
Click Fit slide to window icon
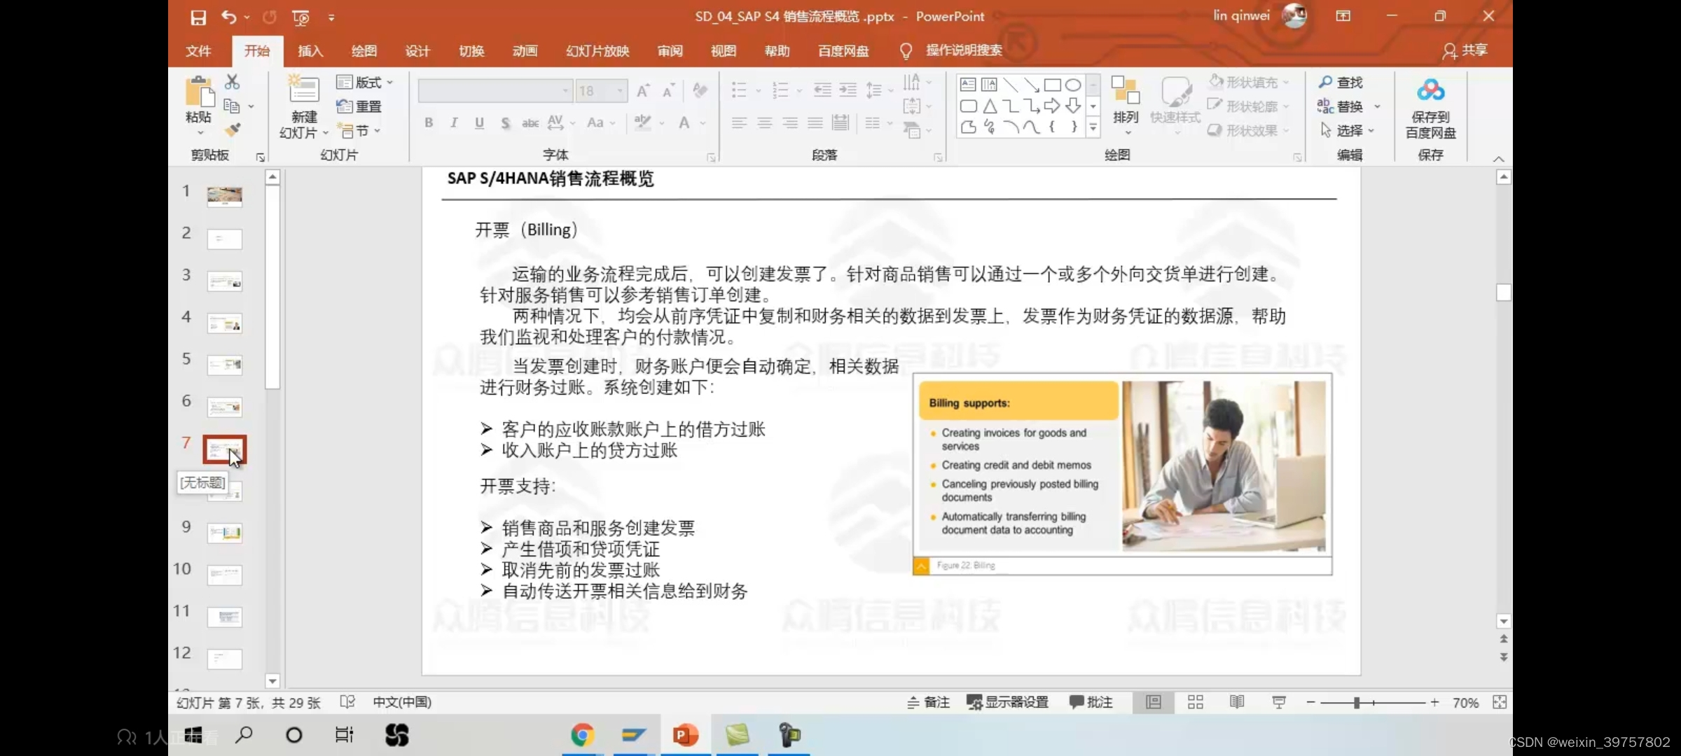[x=1500, y=702]
